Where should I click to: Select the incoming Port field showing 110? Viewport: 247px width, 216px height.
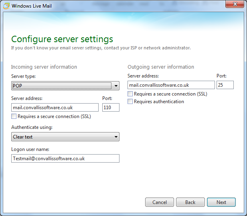[111, 108]
